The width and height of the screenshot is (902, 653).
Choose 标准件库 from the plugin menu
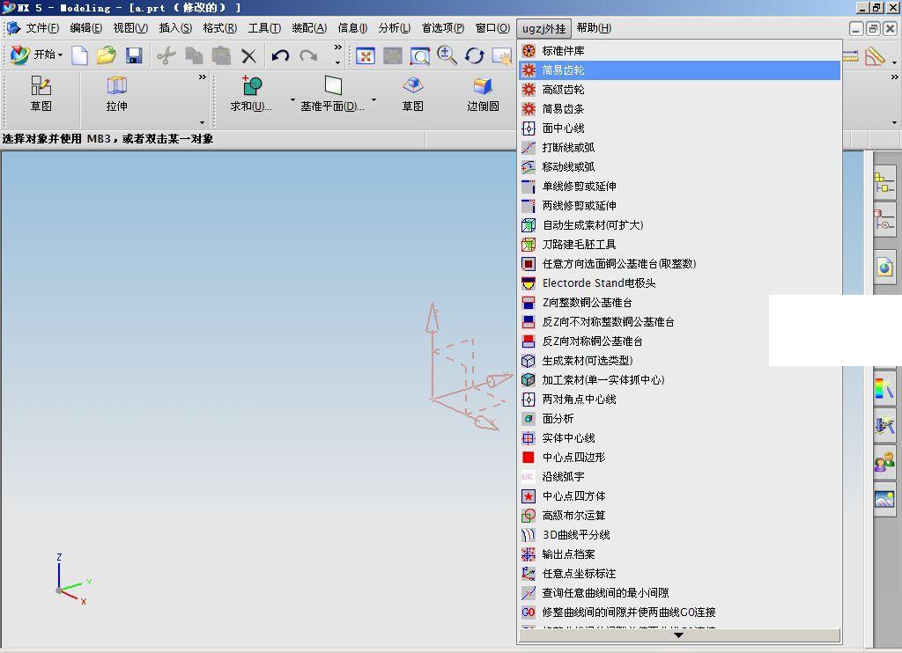tap(679, 50)
